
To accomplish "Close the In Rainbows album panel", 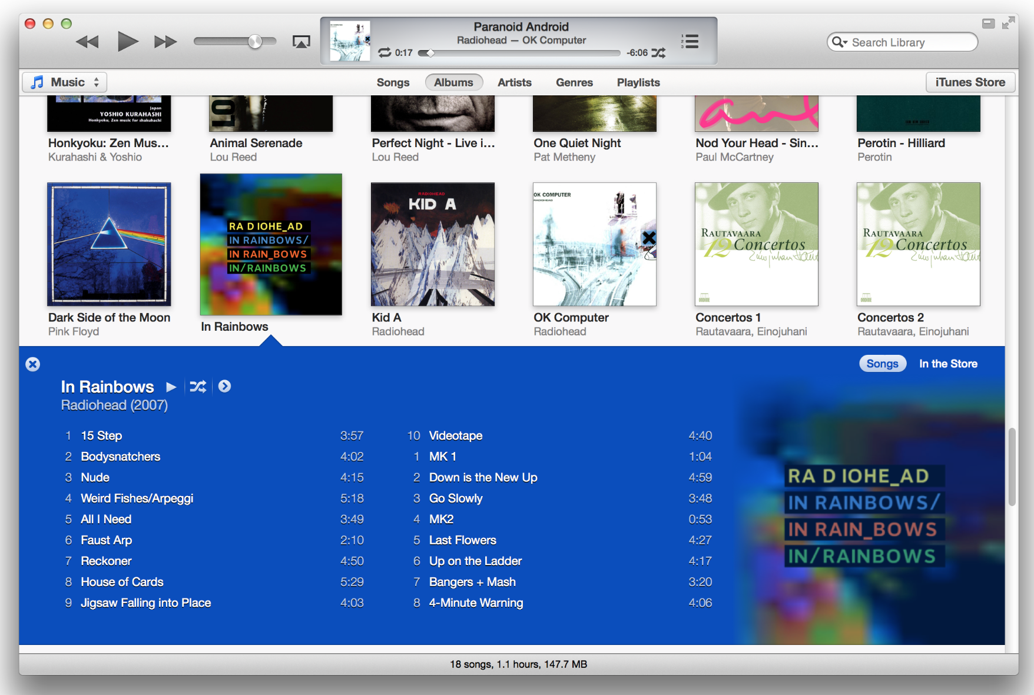I will [33, 364].
